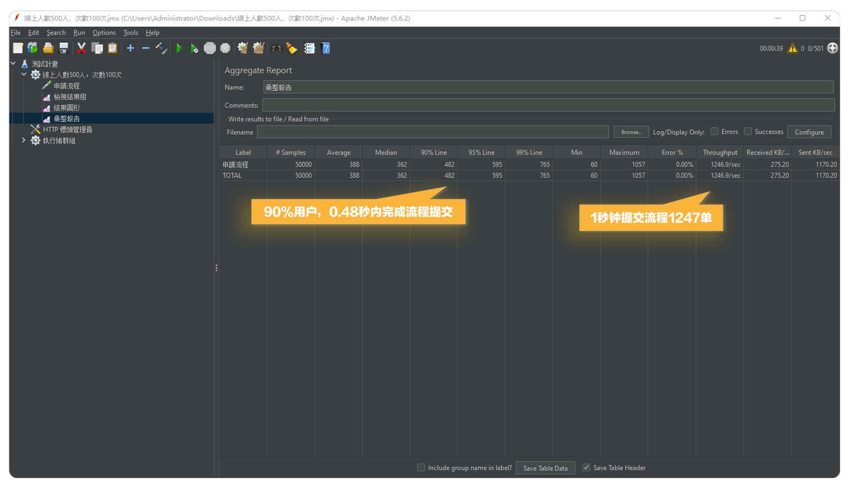Click the Comments input field

[548, 105]
